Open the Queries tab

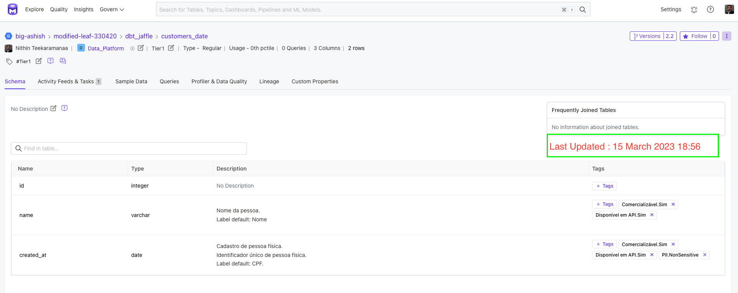coord(169,81)
